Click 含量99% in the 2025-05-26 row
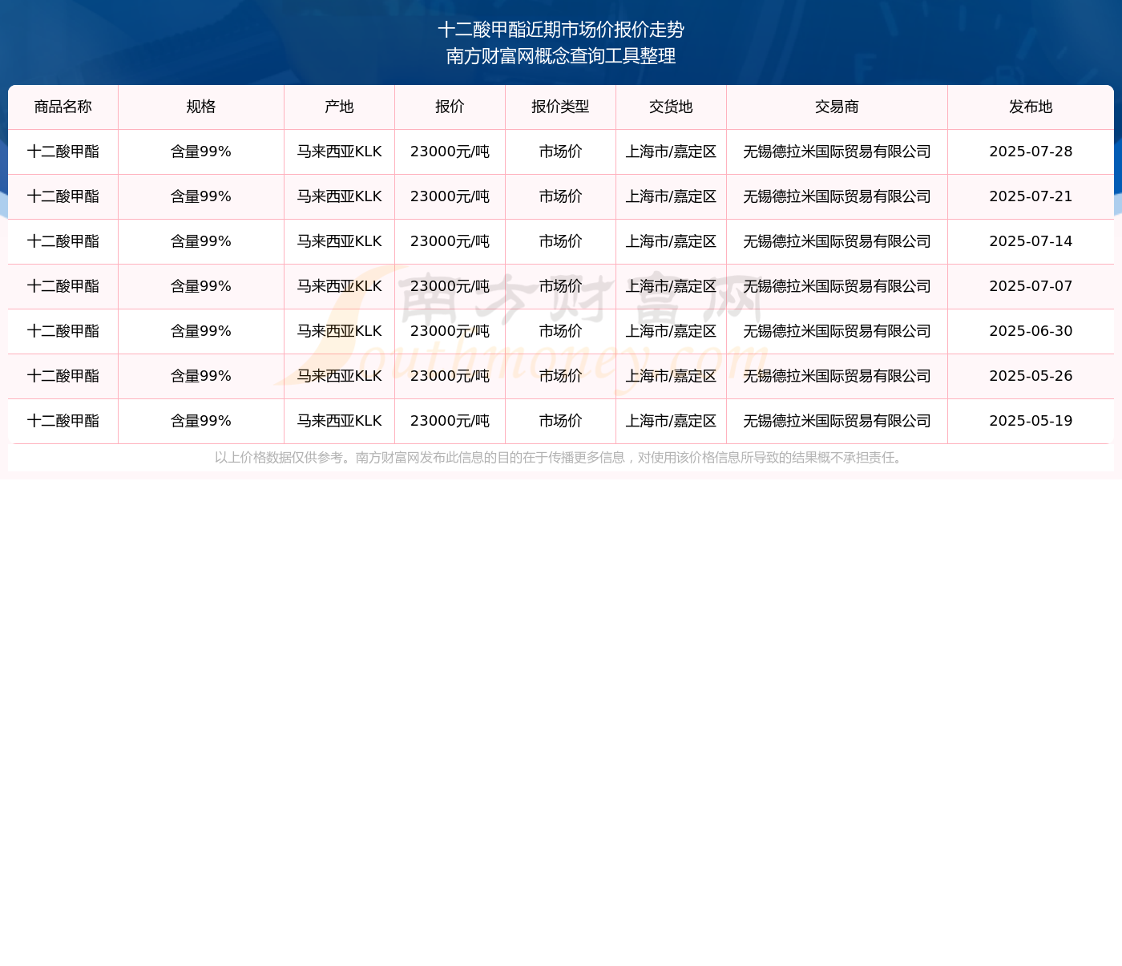The width and height of the screenshot is (1122, 966). click(201, 376)
